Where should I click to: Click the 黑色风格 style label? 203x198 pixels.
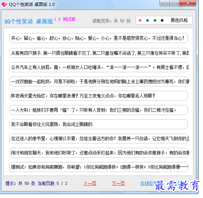[179, 20]
